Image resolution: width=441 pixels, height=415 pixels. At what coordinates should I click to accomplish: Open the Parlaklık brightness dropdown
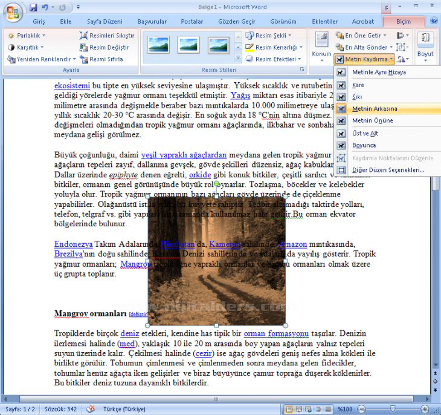(27, 36)
